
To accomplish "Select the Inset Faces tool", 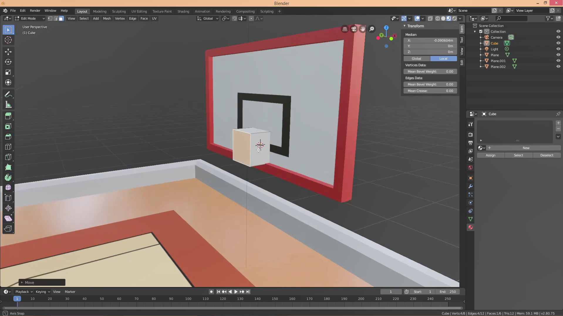I will tap(8, 126).
